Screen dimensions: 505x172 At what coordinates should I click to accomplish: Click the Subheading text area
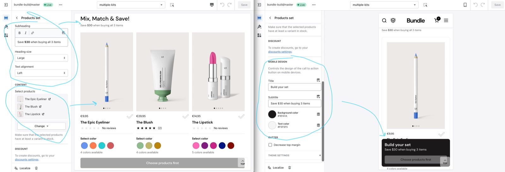(x=41, y=42)
